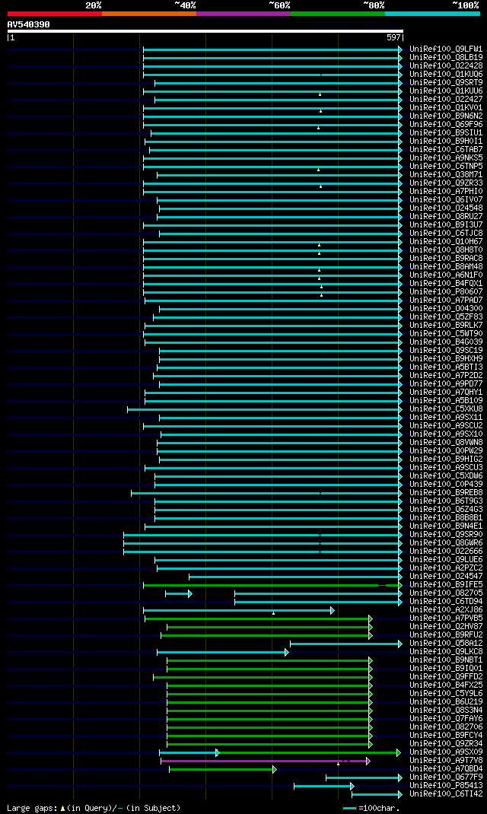
Task: Select the UniRef100_Q677F9 label
Action: [446, 777]
